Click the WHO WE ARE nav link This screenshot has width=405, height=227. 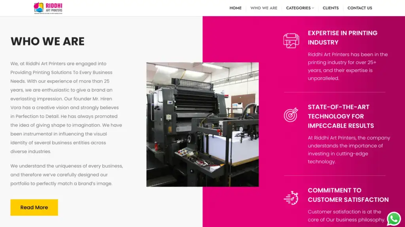pos(264,7)
